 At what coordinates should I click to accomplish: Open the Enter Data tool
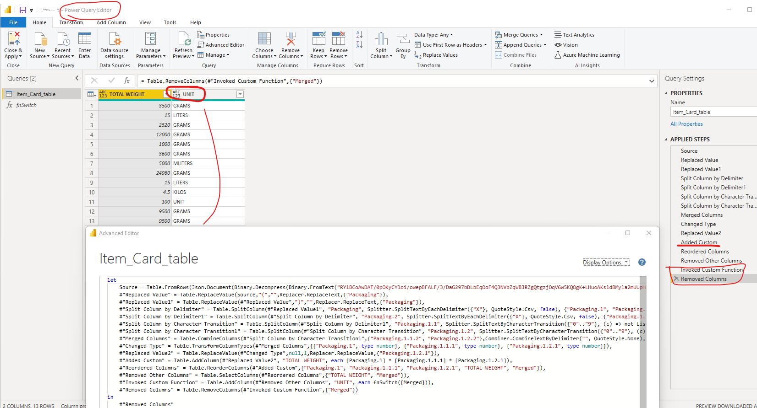point(84,45)
